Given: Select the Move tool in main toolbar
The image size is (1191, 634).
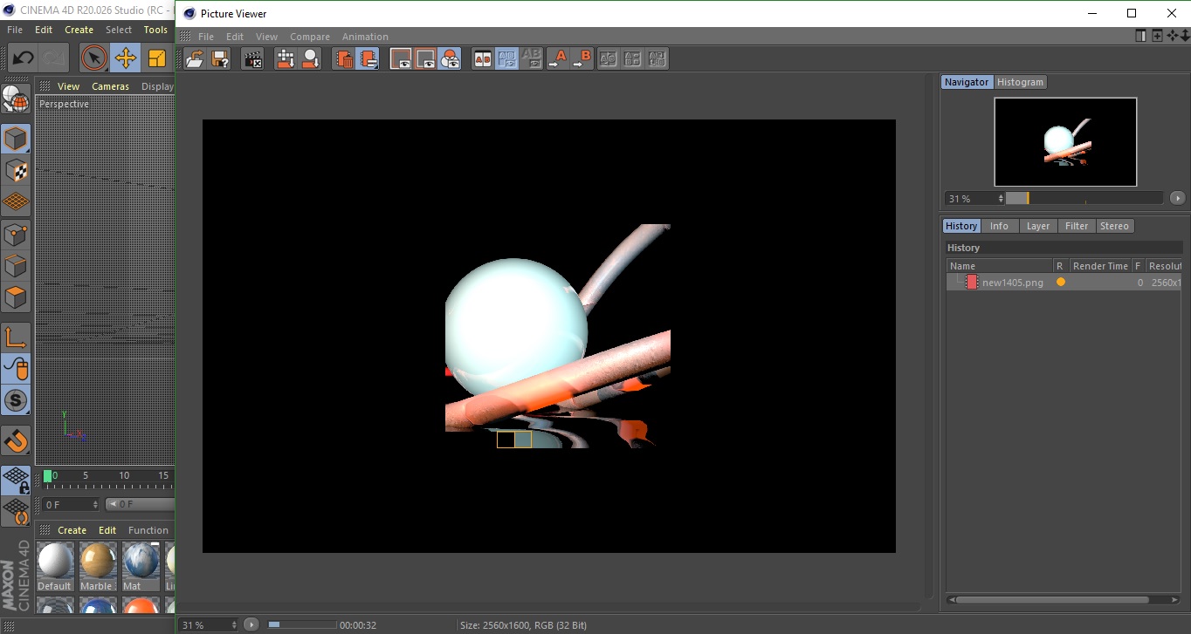Looking at the screenshot, I should coord(126,58).
